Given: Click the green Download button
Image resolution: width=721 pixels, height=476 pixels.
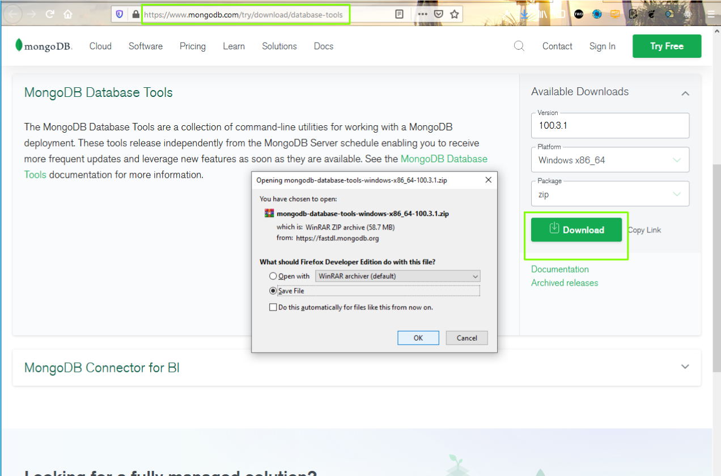Looking at the screenshot, I should click(x=576, y=229).
